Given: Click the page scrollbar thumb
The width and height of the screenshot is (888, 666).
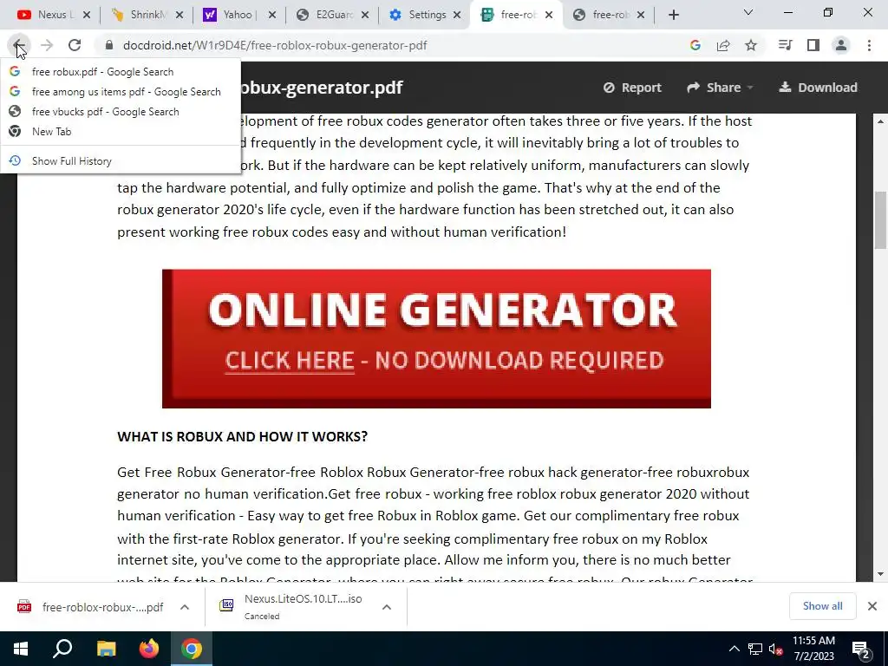Looking at the screenshot, I should click(880, 219).
